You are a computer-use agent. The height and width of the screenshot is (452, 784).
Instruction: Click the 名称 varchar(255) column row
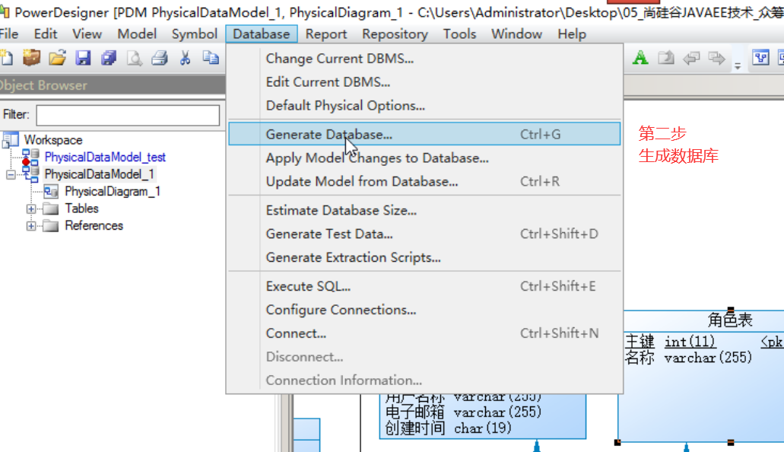point(688,358)
